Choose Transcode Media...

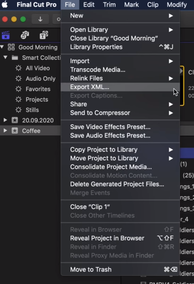(x=120, y=70)
